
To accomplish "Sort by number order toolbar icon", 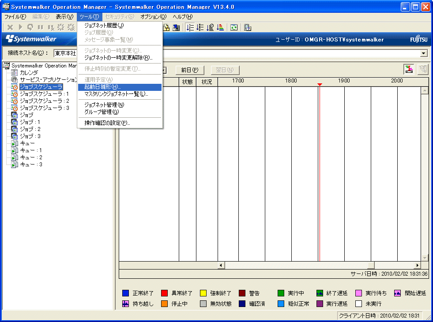I will pos(190,28).
